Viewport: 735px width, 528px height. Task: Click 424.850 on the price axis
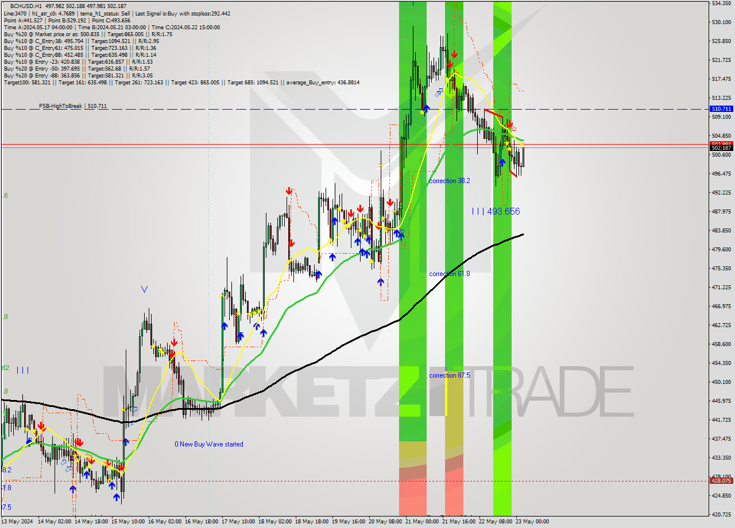coord(721,495)
